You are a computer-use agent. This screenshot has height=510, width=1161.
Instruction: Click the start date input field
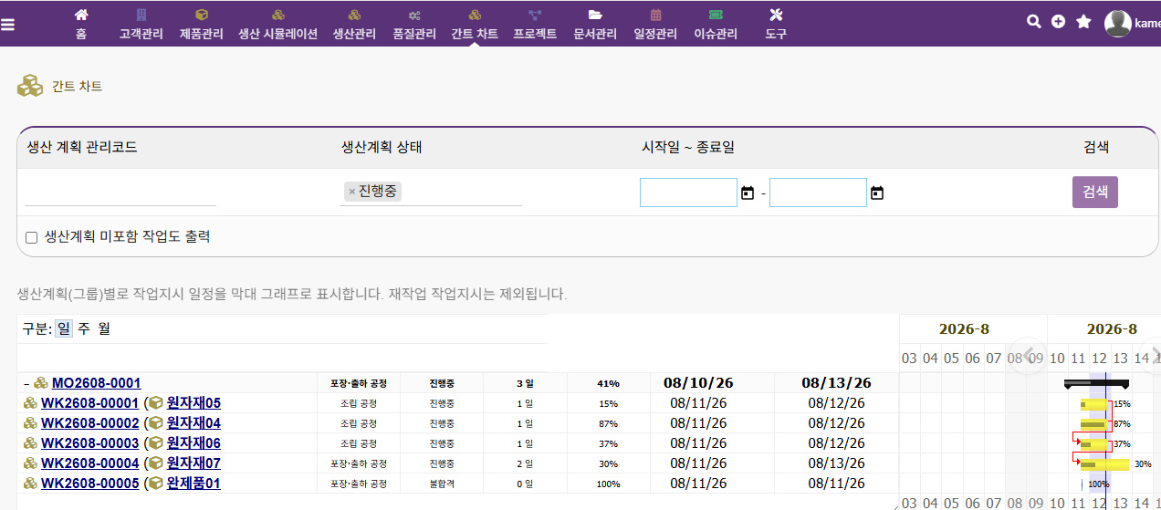(688, 193)
